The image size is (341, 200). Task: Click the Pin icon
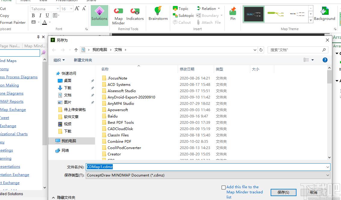pos(233,14)
